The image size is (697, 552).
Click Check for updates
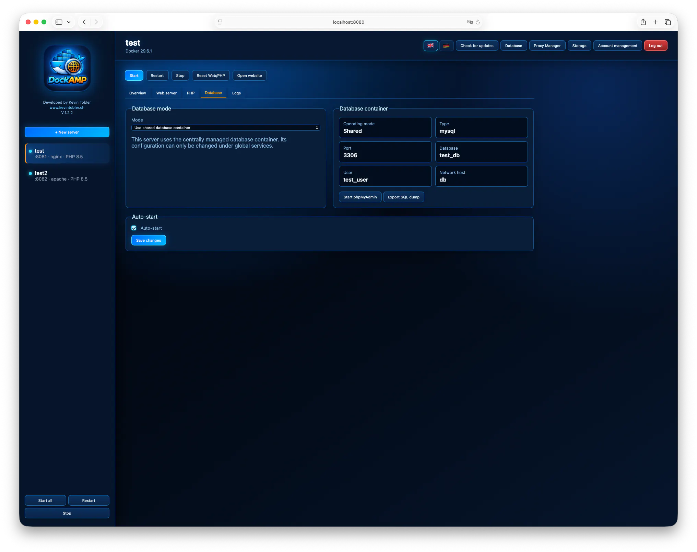click(477, 46)
